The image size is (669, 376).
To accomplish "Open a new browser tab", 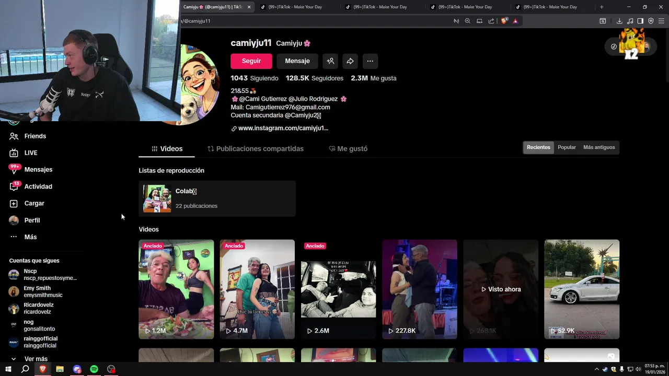I will [602, 7].
